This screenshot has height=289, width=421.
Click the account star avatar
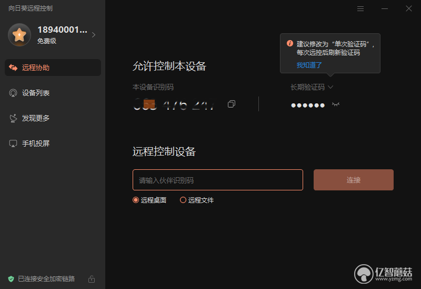(x=19, y=35)
